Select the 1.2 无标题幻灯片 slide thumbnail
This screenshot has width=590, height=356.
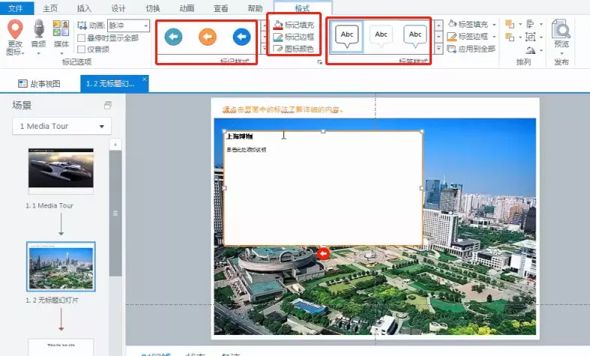pos(61,266)
